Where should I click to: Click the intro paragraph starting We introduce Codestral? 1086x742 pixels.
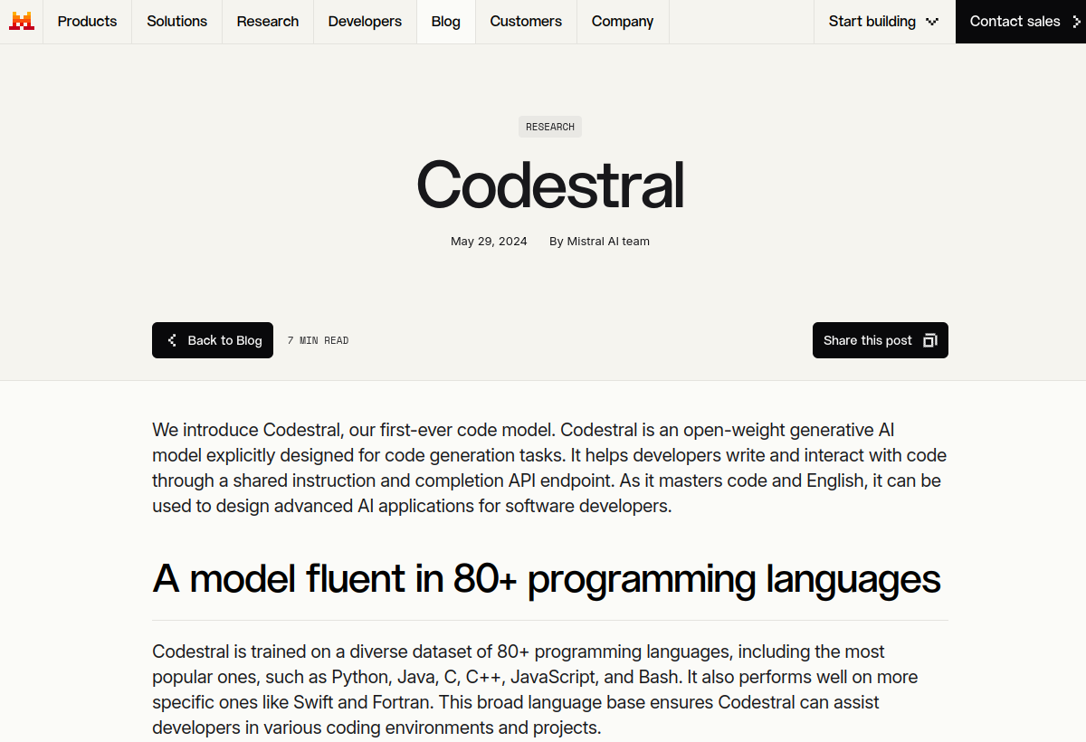tap(549, 468)
